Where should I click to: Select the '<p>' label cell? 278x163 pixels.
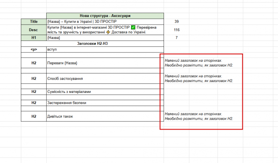[x=34, y=50]
